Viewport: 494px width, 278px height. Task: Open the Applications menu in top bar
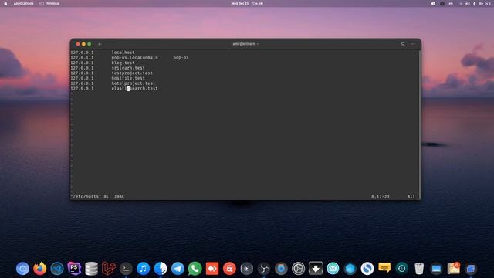pyautogui.click(x=23, y=3)
